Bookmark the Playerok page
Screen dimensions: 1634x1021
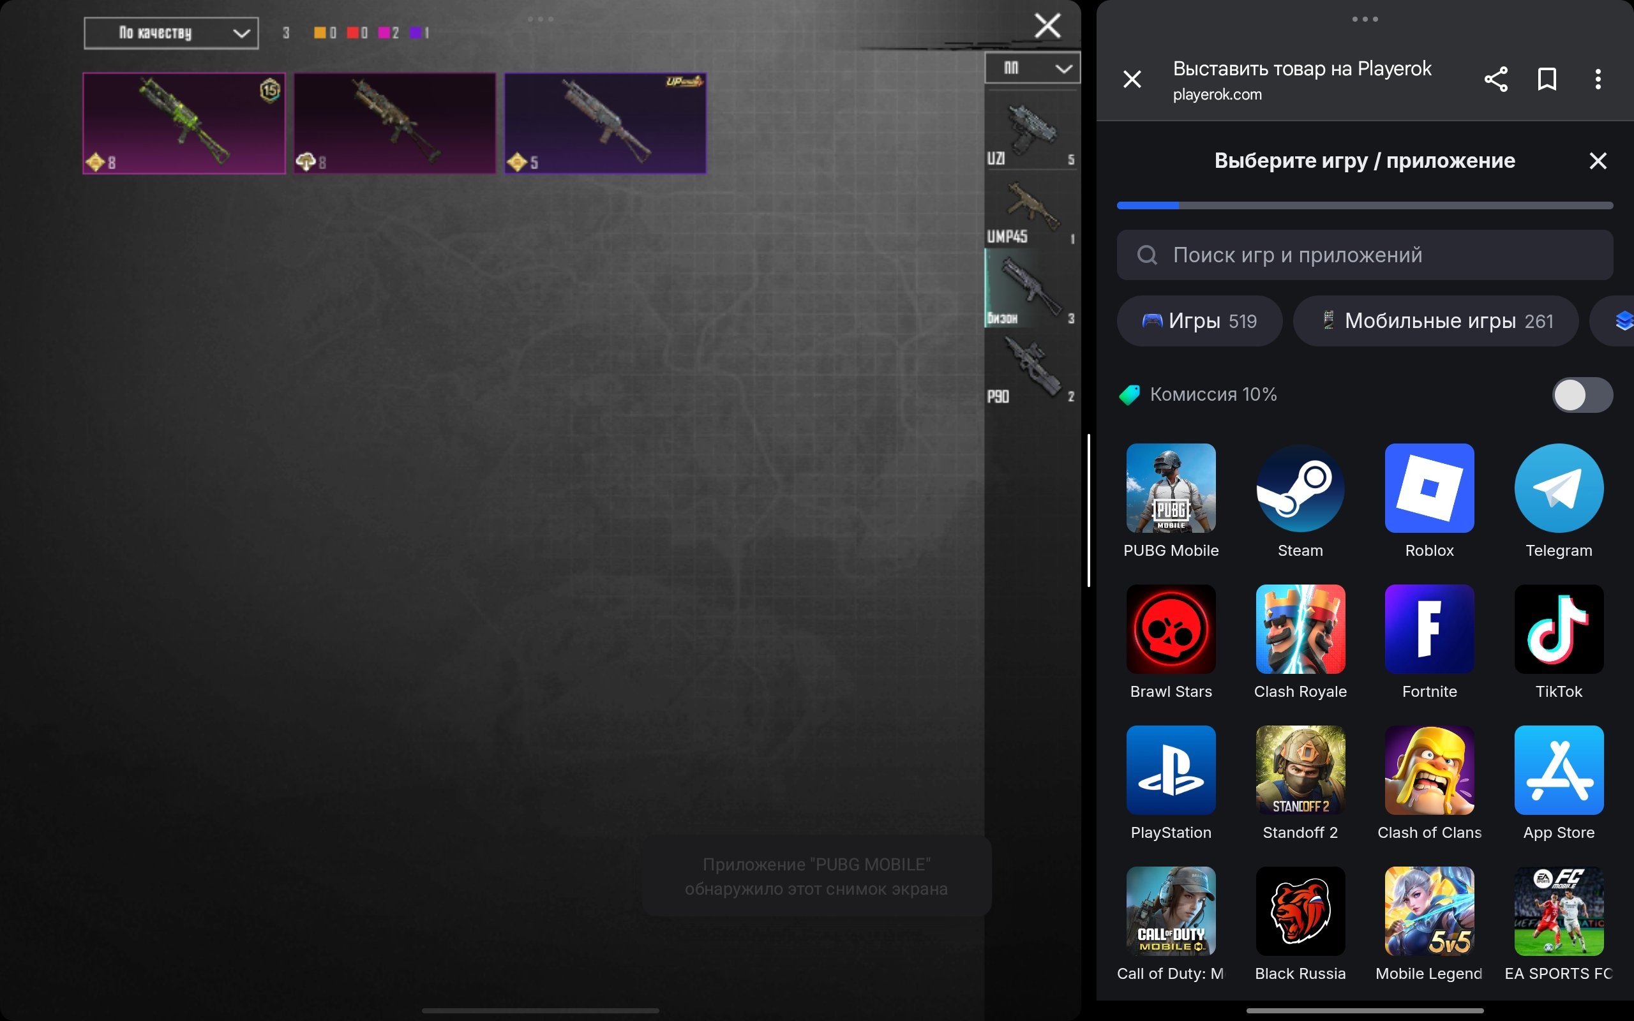point(1547,79)
